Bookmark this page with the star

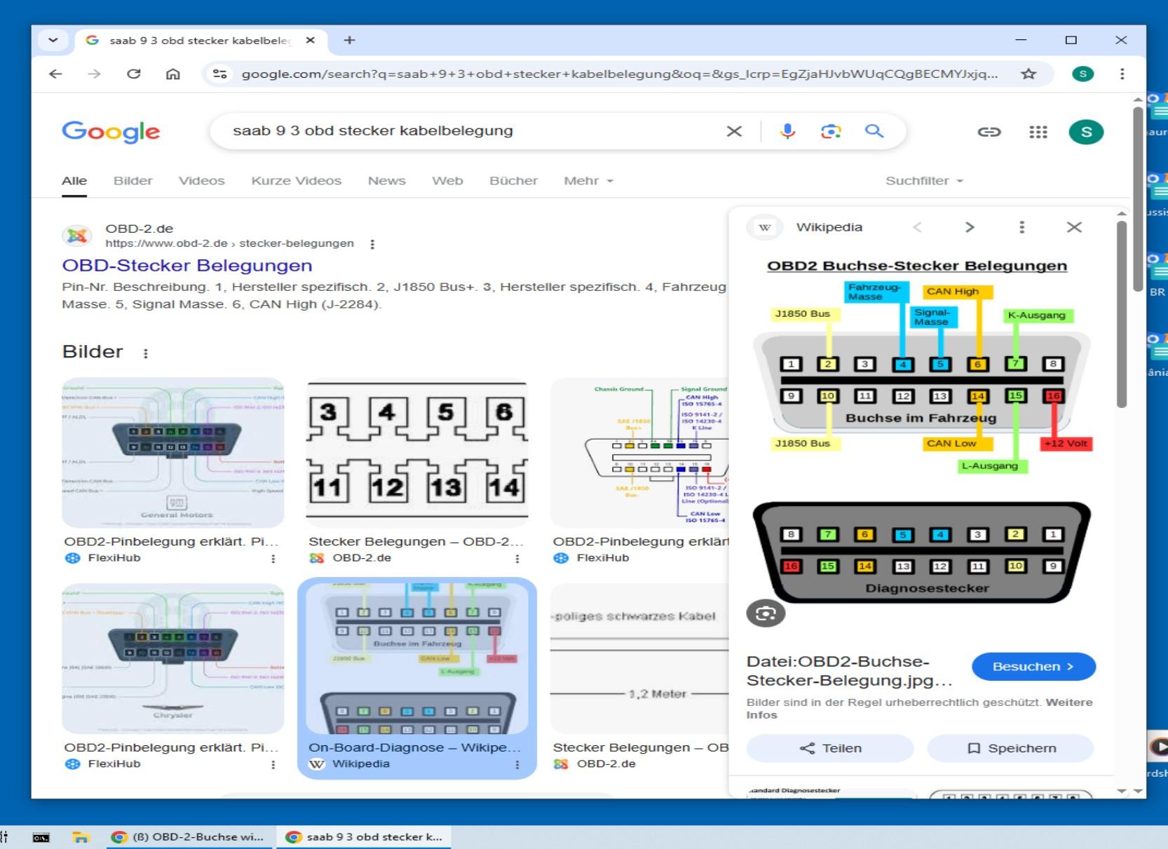(1028, 74)
